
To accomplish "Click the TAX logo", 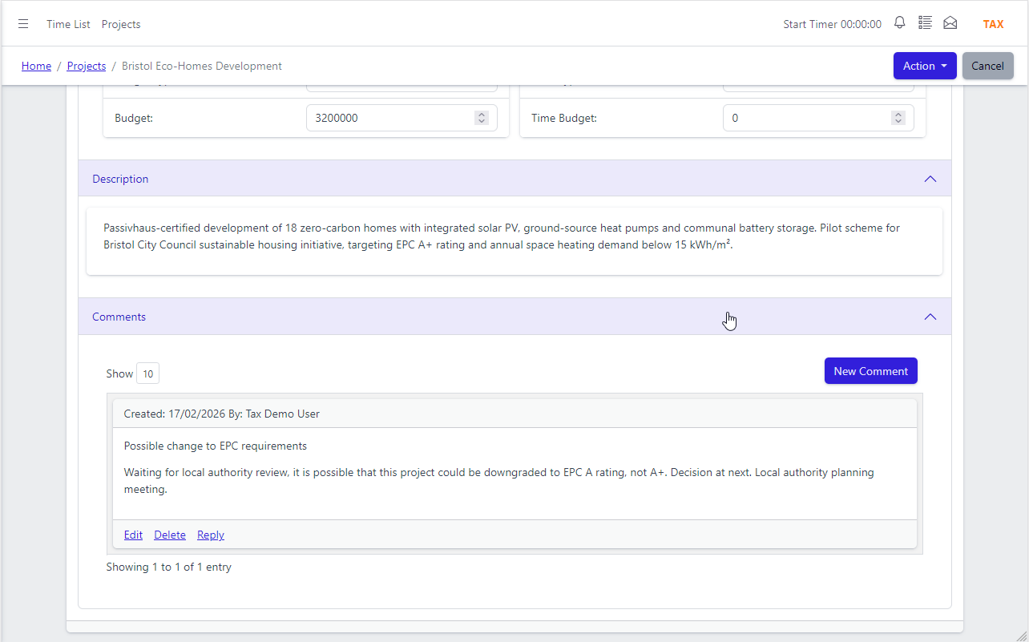I will 994,24.
